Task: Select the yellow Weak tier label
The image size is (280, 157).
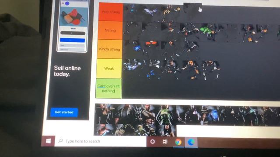Action: (109, 68)
